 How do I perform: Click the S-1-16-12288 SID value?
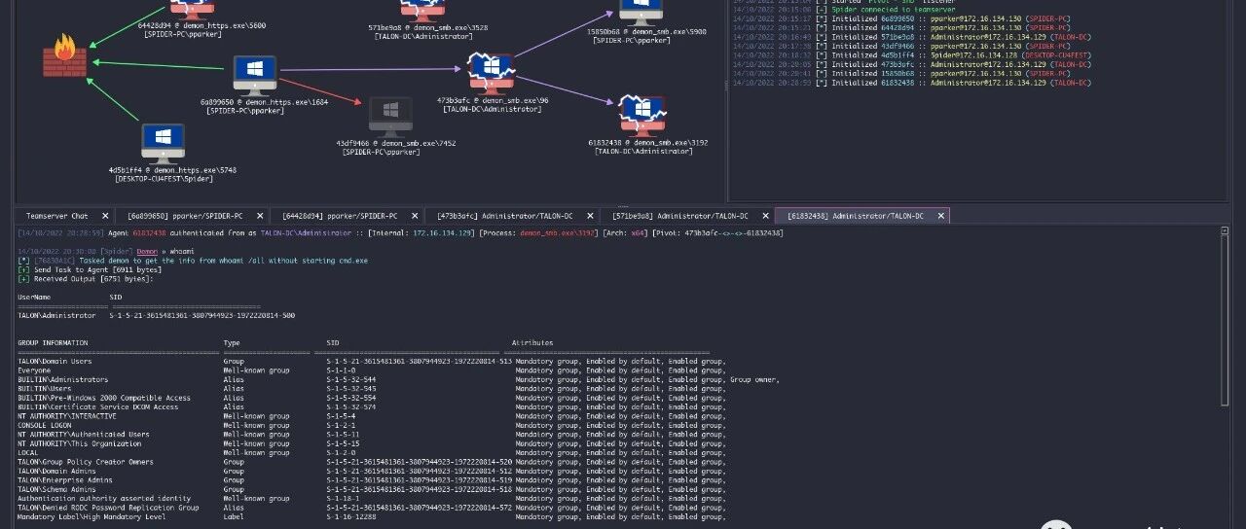(x=351, y=516)
